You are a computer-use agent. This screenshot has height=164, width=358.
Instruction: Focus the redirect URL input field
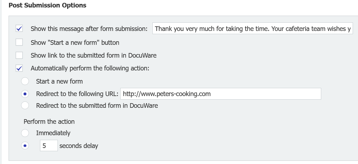tap(221, 94)
